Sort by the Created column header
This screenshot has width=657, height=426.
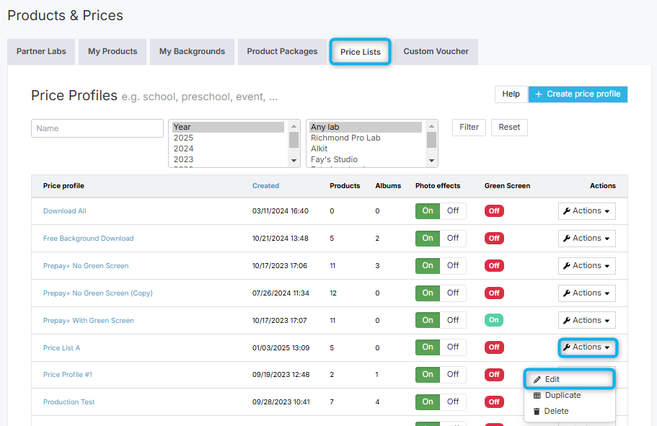click(x=265, y=185)
